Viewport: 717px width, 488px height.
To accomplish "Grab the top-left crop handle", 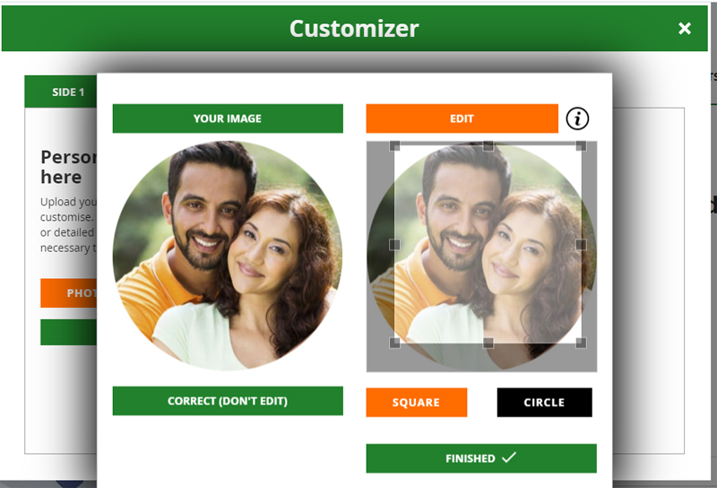I will [394, 146].
